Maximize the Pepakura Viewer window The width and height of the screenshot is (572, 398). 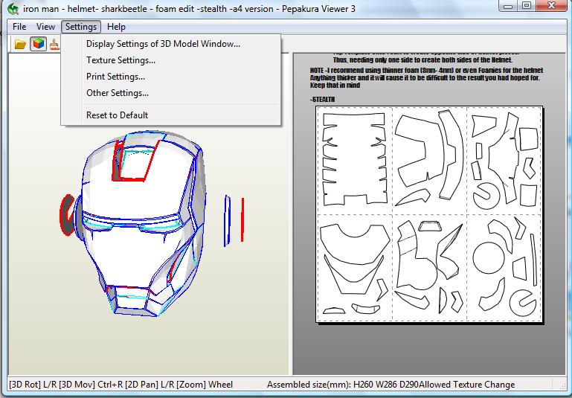click(x=527, y=5)
